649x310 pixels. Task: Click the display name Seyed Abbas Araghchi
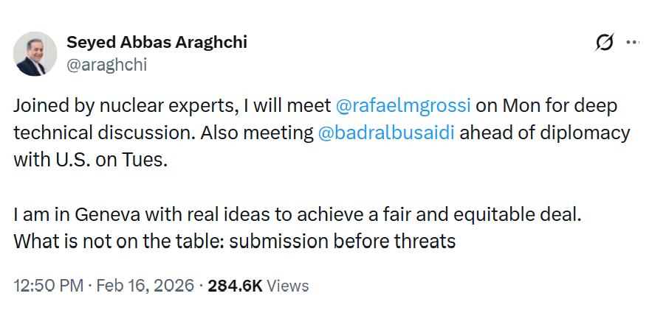[157, 42]
